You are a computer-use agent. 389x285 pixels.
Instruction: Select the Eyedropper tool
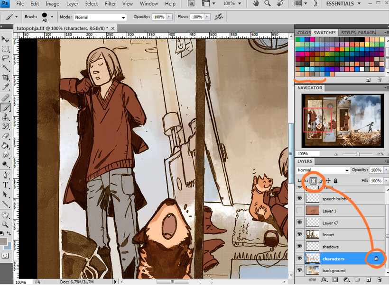click(6, 87)
